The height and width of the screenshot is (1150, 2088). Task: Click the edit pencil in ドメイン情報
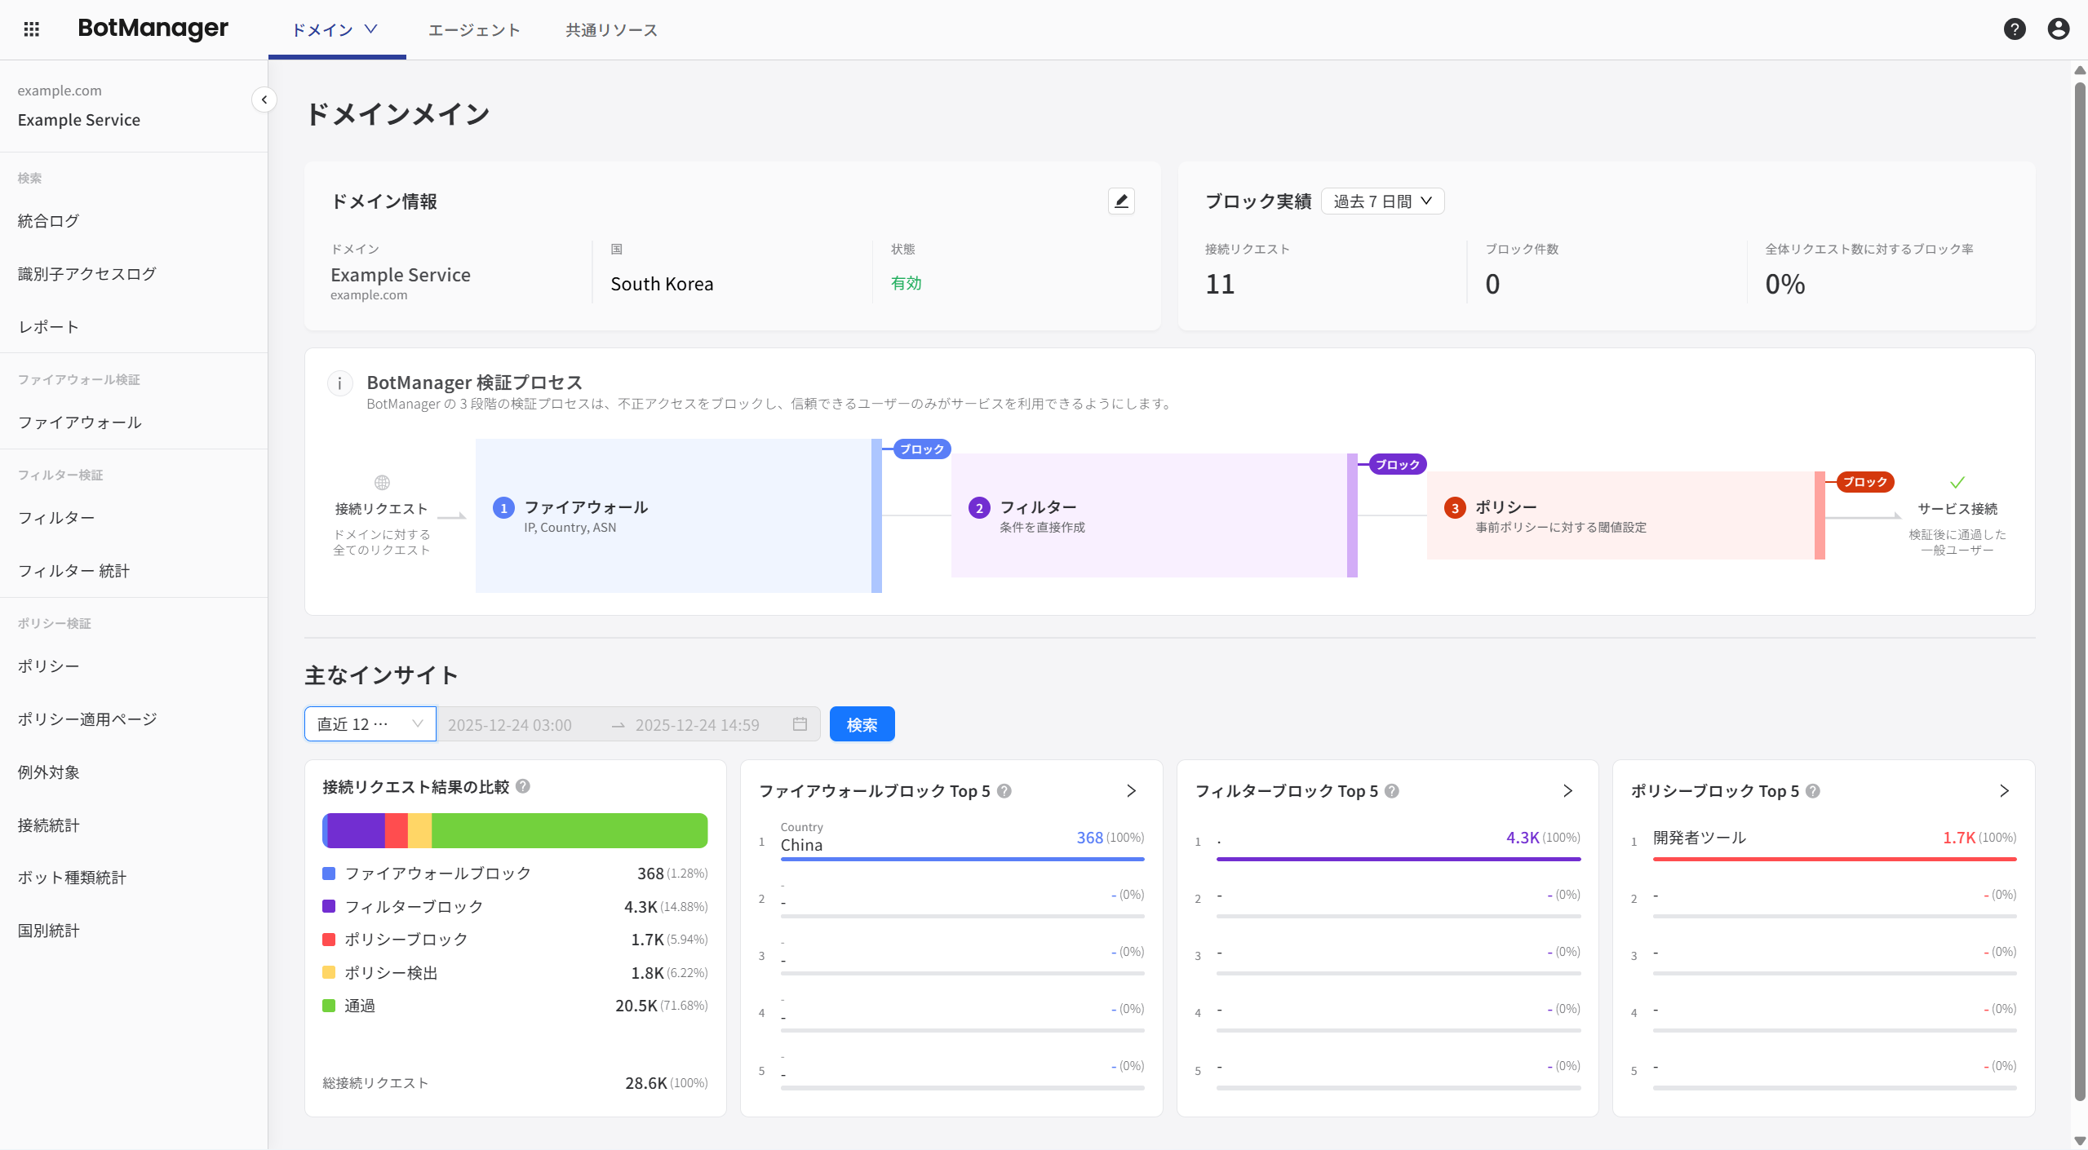pos(1121,201)
